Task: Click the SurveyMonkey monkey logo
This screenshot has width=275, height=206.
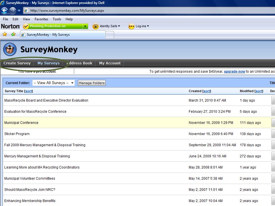Action: [10, 49]
